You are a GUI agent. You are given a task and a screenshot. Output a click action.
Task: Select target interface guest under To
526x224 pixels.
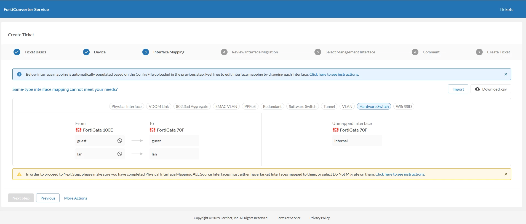pyautogui.click(x=174, y=141)
